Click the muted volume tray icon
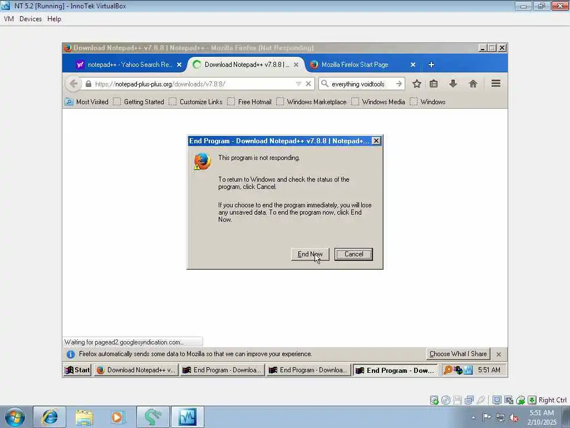 coord(514,417)
